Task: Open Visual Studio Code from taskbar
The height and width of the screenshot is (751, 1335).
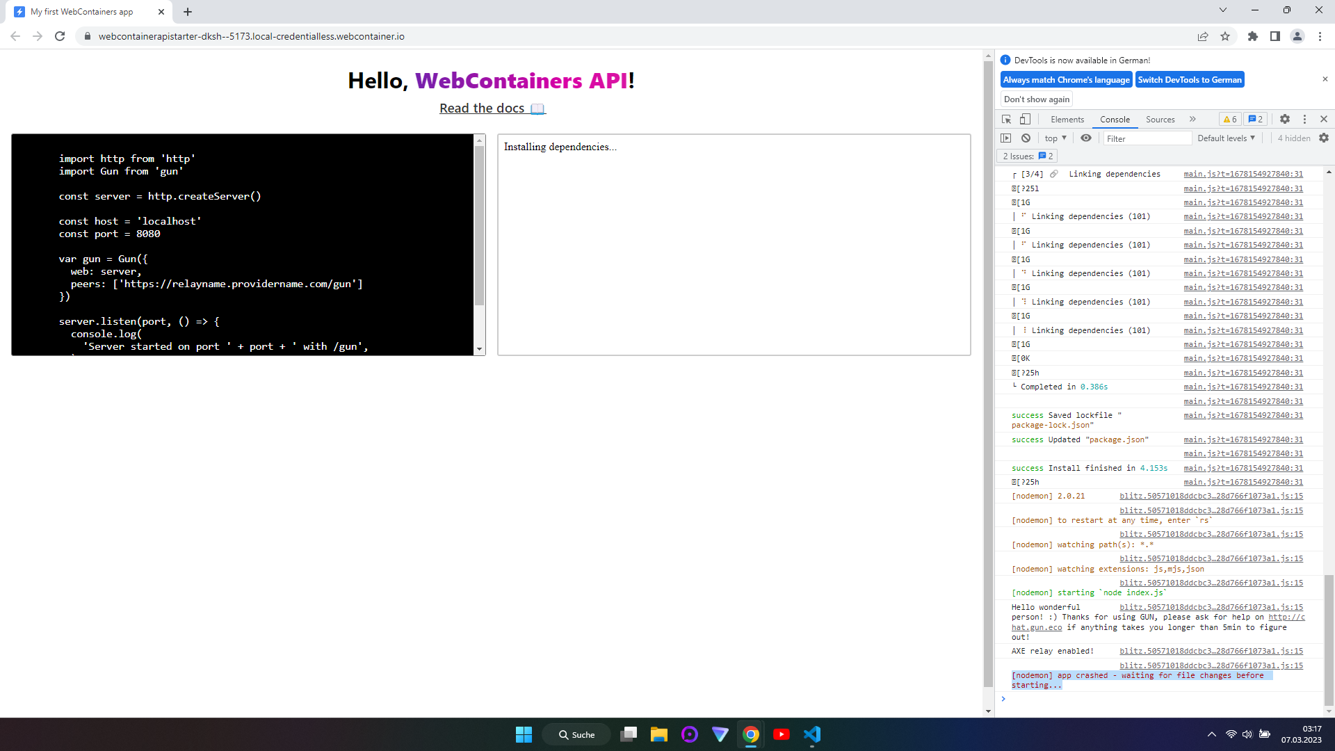Action: point(811,734)
